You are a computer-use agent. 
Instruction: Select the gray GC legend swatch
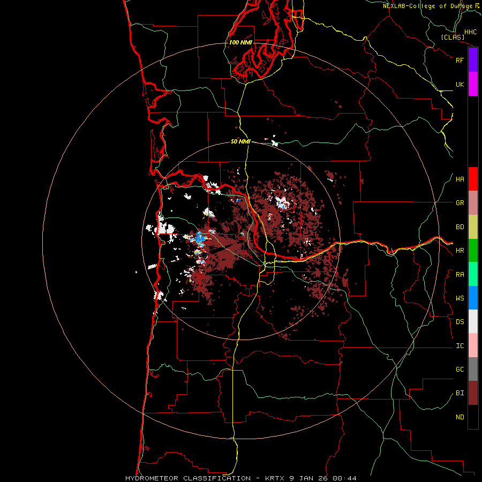point(473,369)
